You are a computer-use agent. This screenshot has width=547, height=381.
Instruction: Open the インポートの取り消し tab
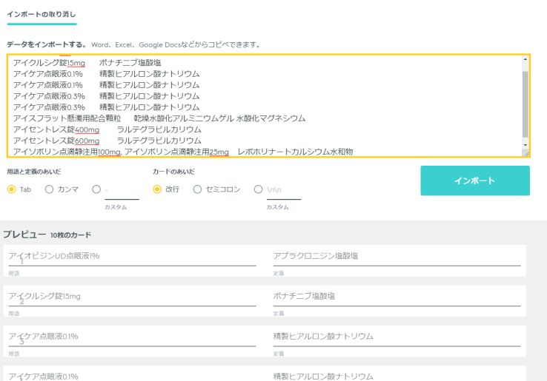41,15
